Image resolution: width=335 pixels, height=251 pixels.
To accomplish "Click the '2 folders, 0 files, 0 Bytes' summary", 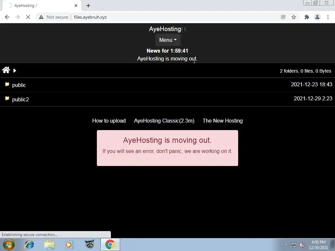I will point(306,71).
